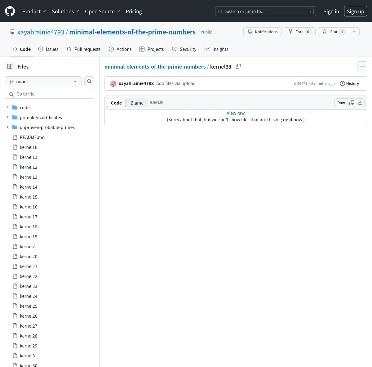Copy raw file contents icon
The image size is (372, 367).
[352, 103]
